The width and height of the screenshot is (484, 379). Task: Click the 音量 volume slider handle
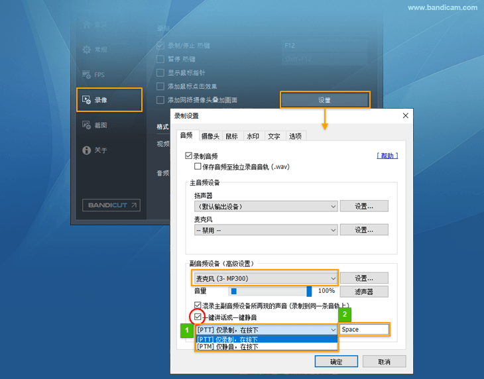pyautogui.click(x=309, y=291)
